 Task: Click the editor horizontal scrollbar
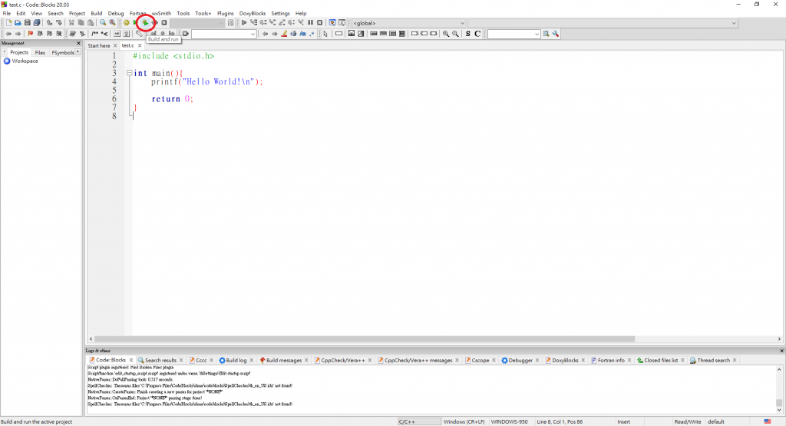[365, 339]
